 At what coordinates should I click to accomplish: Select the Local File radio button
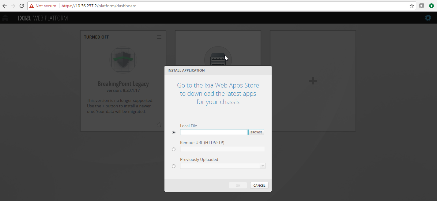[174, 132]
